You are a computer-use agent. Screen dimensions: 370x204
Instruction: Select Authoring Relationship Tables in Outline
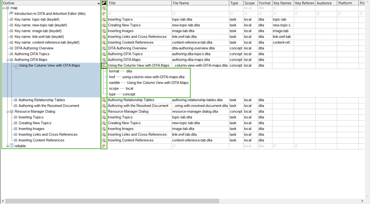click(x=42, y=100)
